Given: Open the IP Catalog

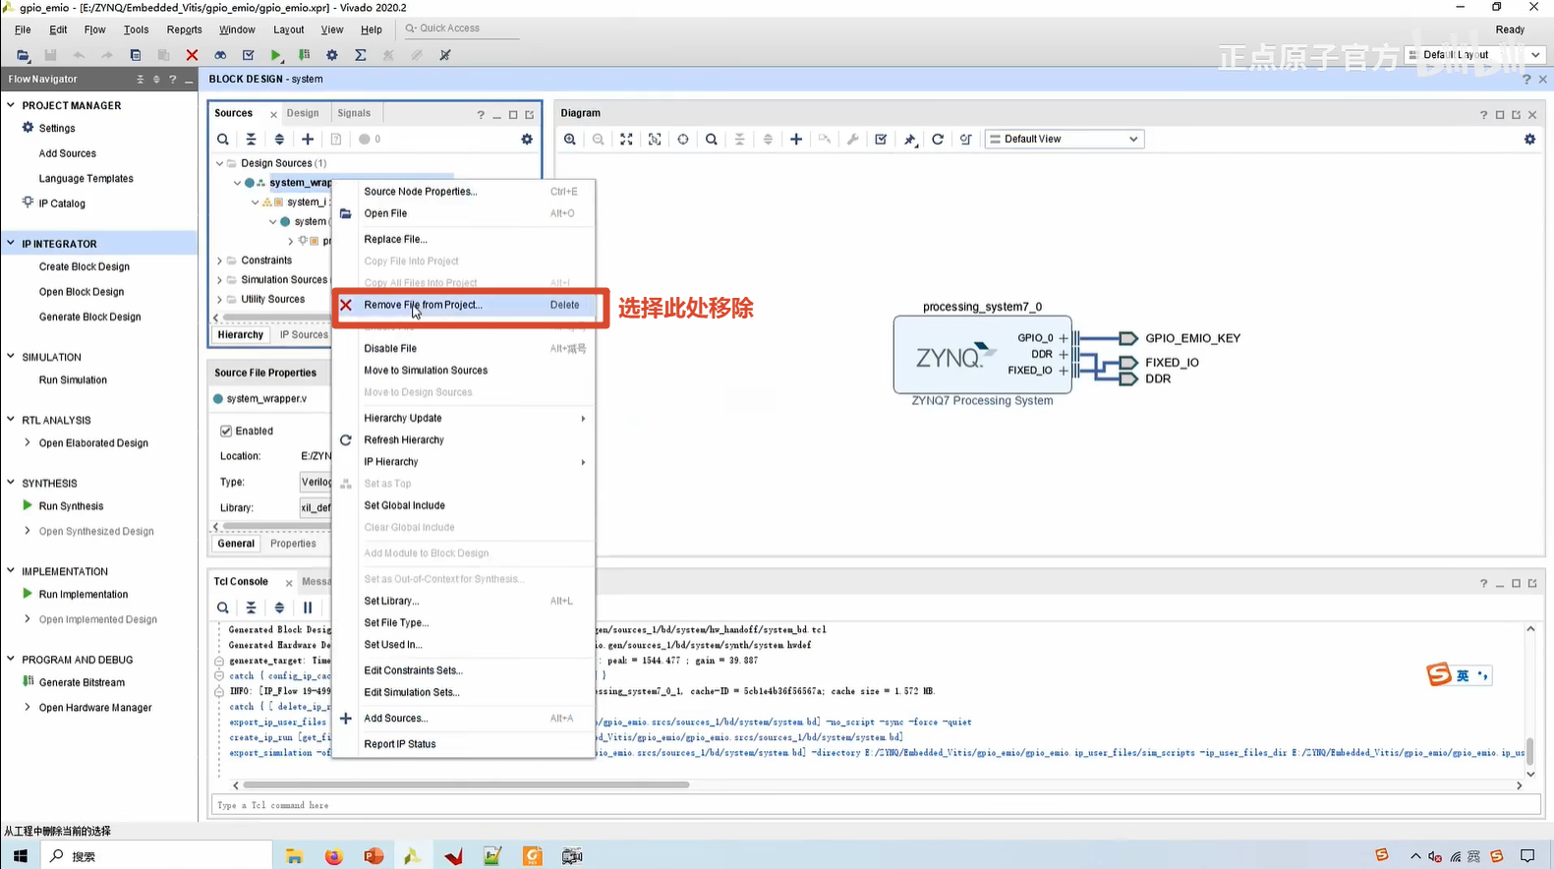Looking at the screenshot, I should [x=62, y=203].
